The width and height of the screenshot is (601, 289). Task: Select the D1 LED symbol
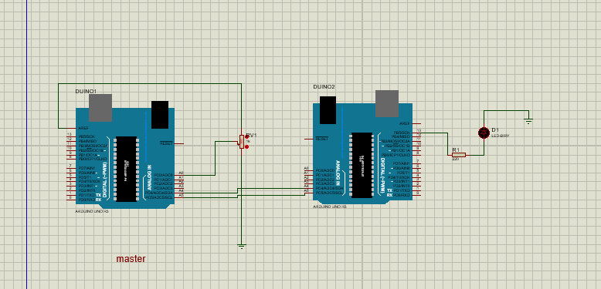click(x=484, y=133)
